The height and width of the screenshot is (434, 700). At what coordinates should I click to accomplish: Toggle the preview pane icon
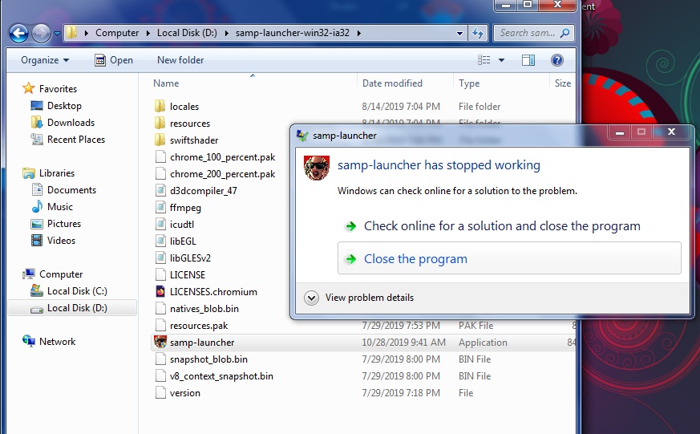pos(528,60)
